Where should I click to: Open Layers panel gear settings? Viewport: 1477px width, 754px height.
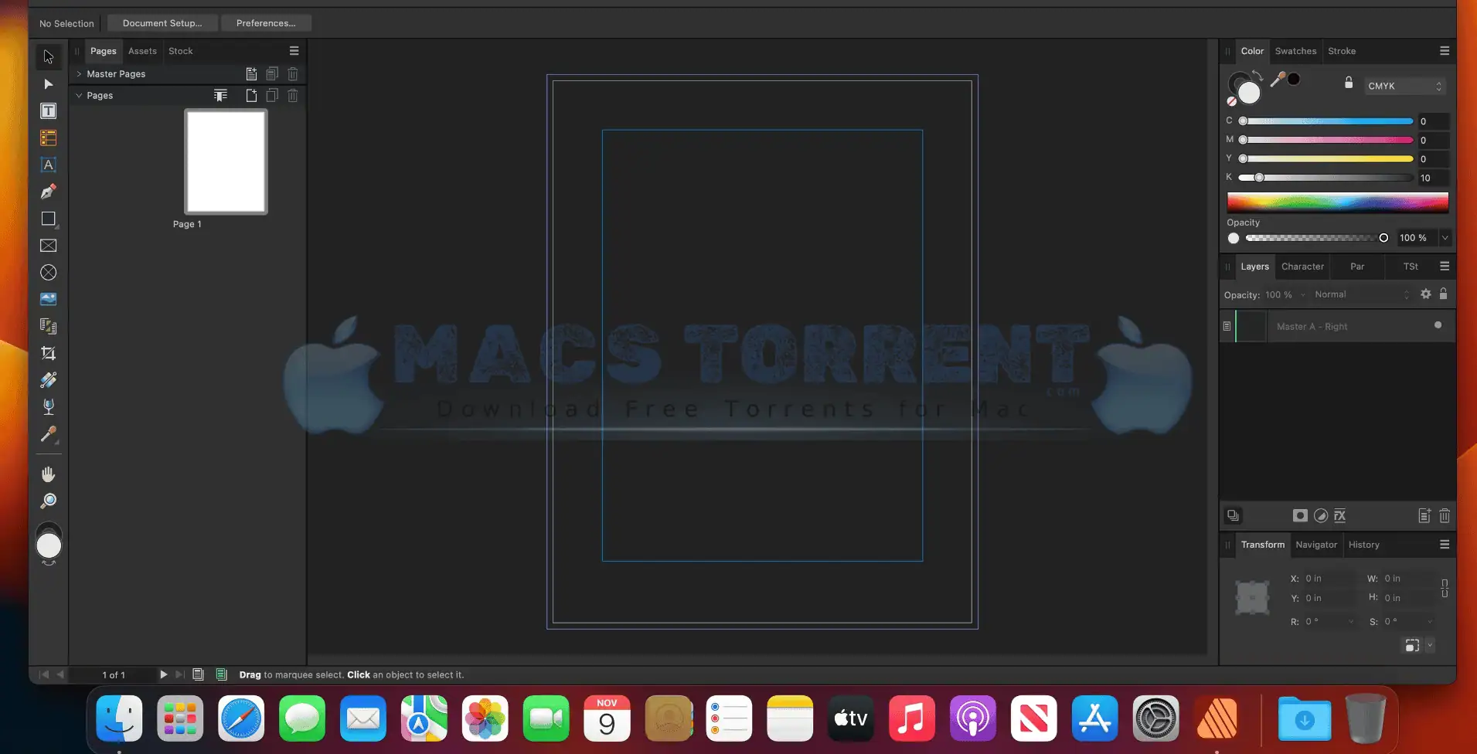click(x=1426, y=294)
